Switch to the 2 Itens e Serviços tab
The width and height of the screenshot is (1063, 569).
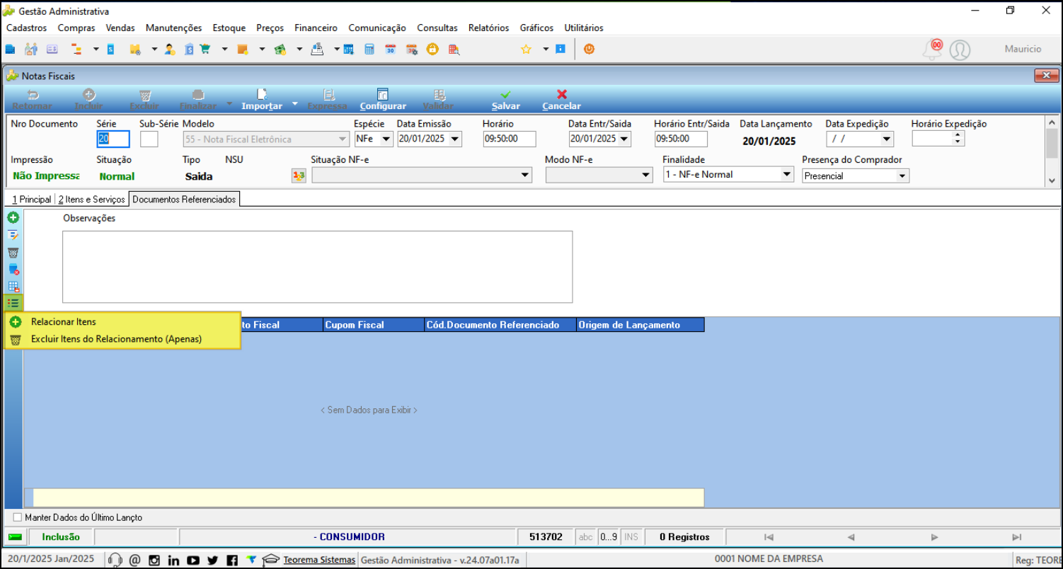(x=91, y=200)
